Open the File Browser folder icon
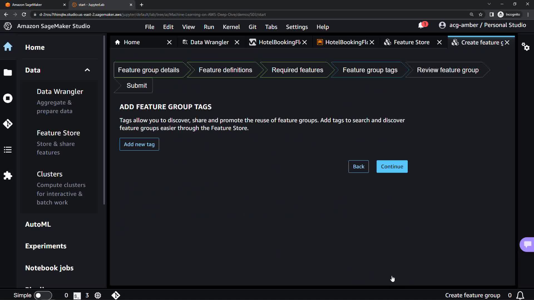The image size is (534, 300). coord(8,72)
